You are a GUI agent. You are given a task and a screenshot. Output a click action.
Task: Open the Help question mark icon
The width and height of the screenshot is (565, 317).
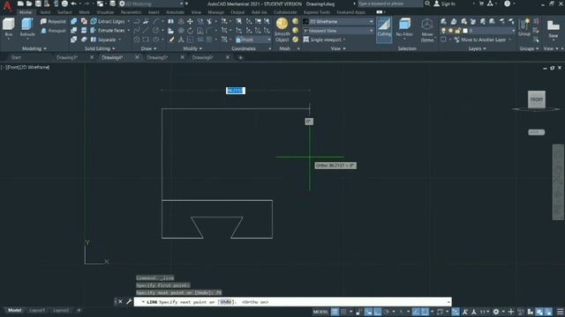(x=507, y=4)
